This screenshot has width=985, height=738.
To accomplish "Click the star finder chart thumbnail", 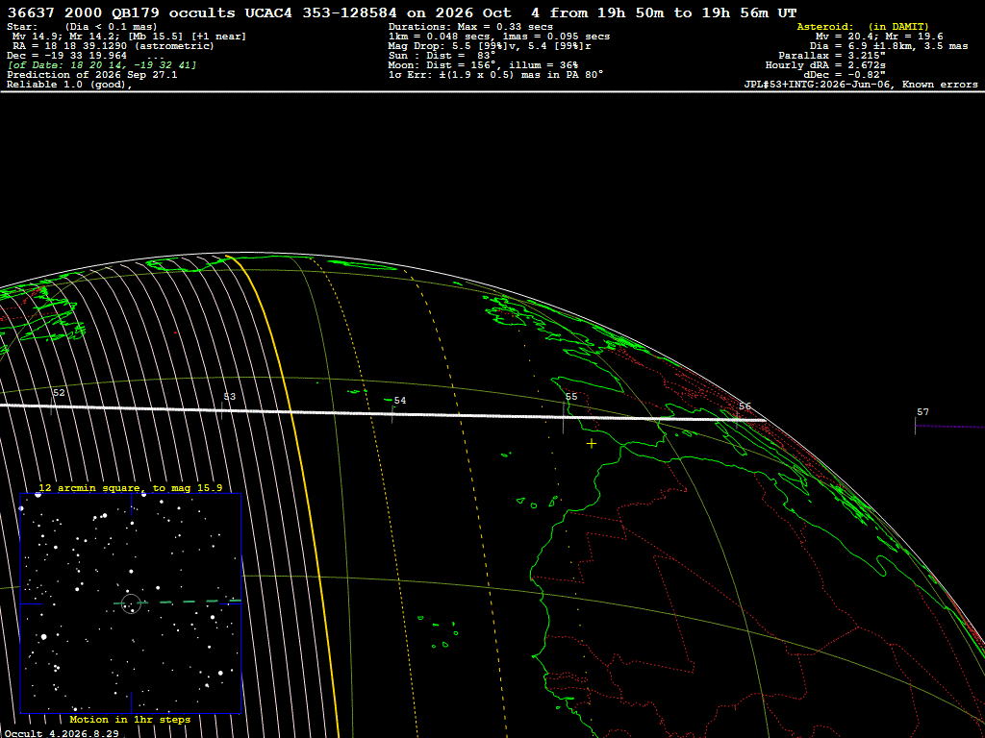I will (131, 603).
